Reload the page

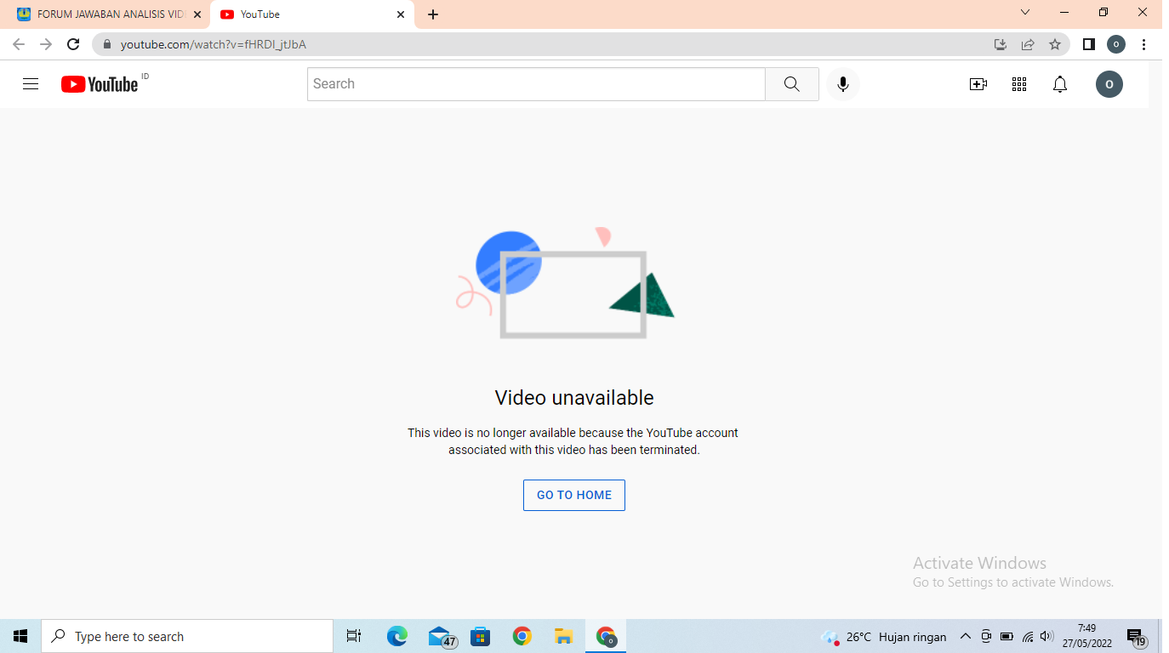coord(73,44)
